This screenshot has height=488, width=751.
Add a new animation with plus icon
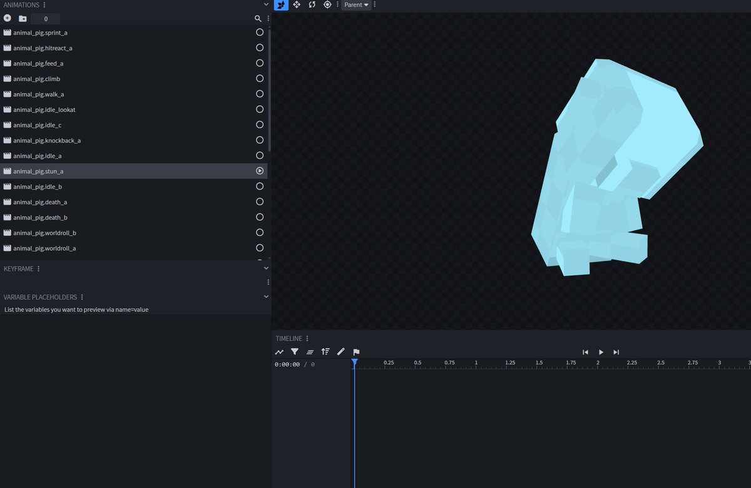(x=8, y=19)
